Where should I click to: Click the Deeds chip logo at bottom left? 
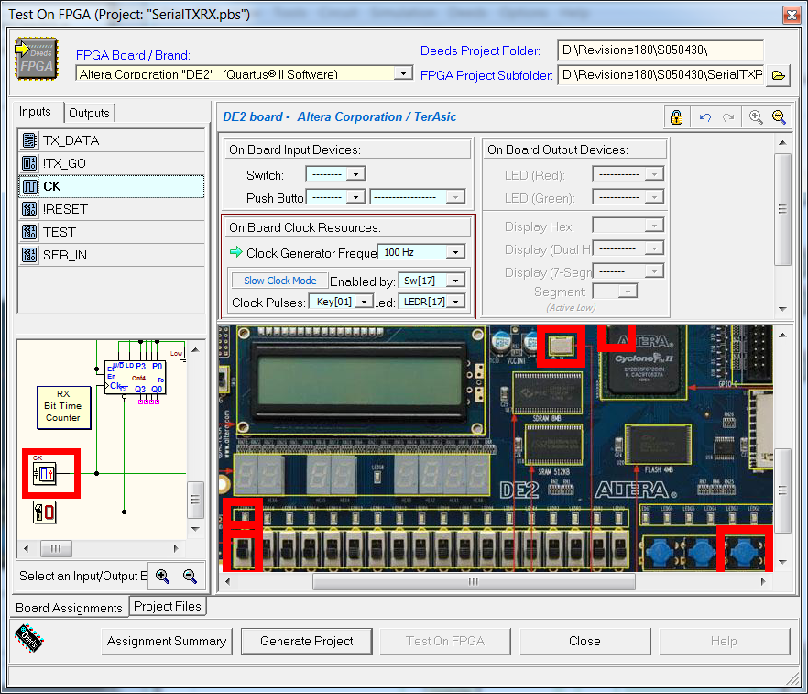point(29,638)
